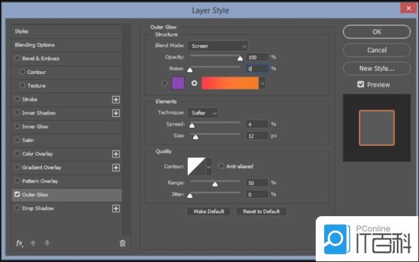This screenshot has height=262, width=419.
Task: Expand the gradient picker dropdown arrow
Action: [x=263, y=83]
